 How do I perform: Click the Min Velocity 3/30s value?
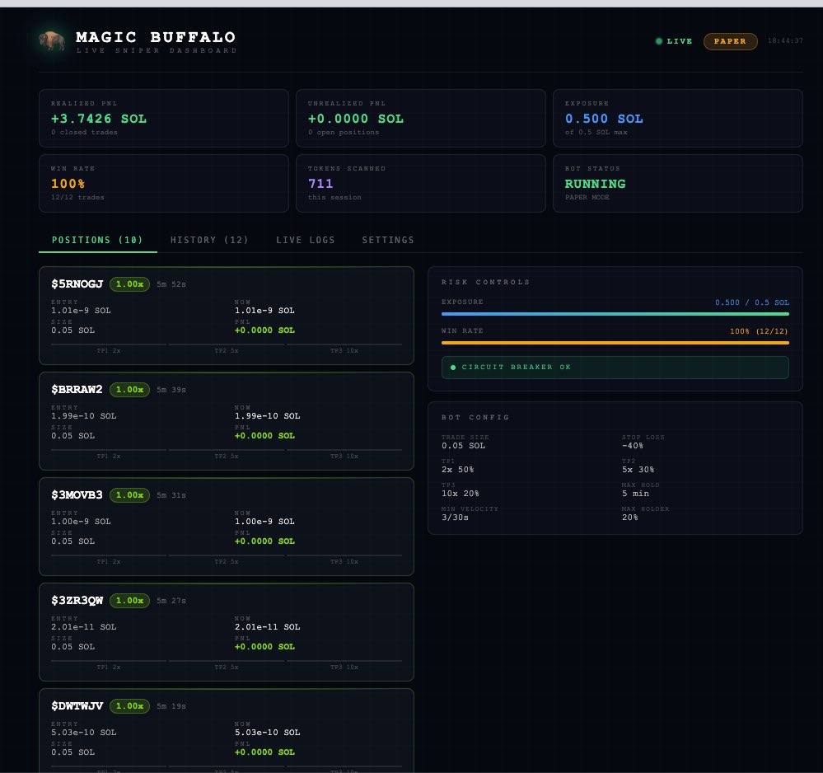455,518
